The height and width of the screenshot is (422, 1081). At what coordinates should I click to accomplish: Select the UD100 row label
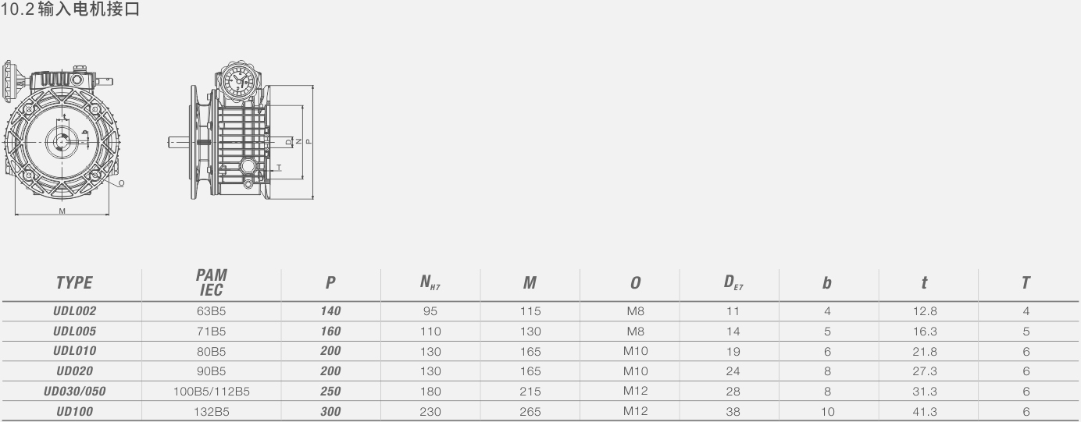point(74,411)
